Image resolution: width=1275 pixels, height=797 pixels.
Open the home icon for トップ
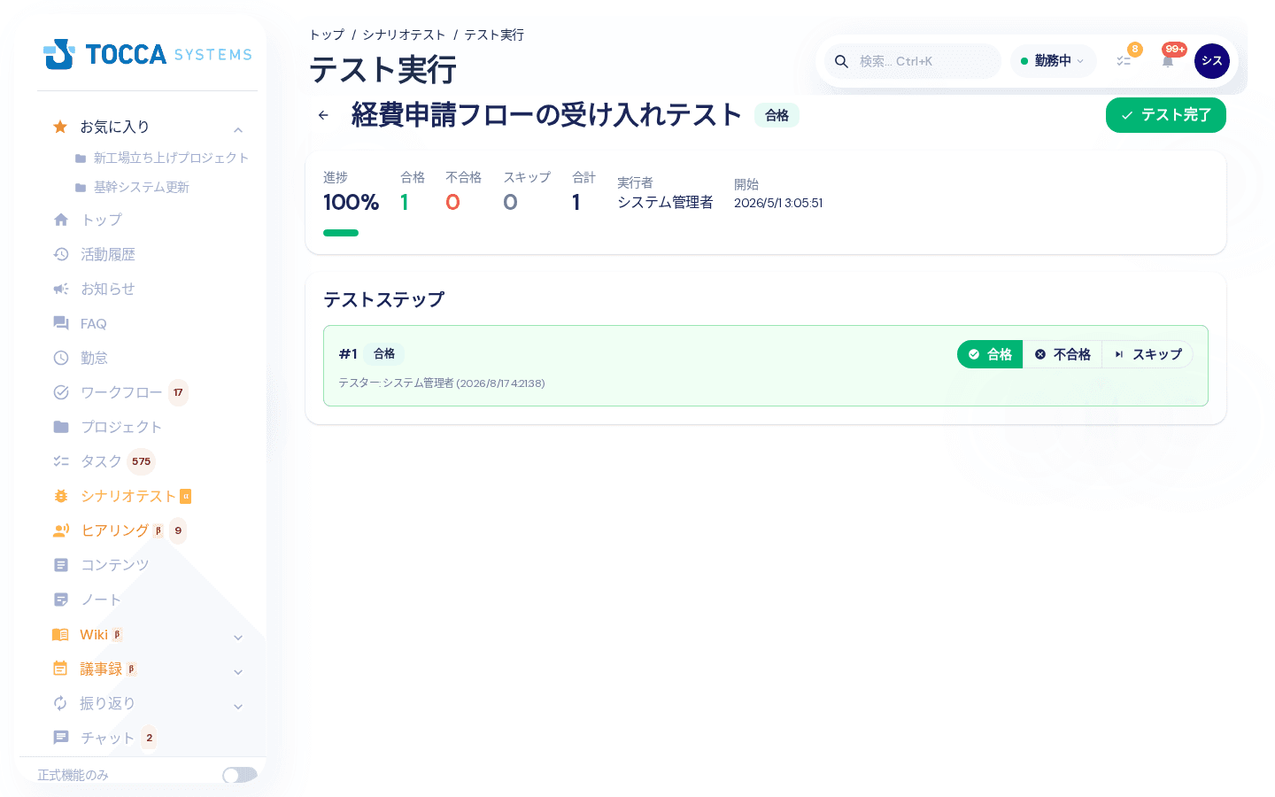[x=61, y=220]
